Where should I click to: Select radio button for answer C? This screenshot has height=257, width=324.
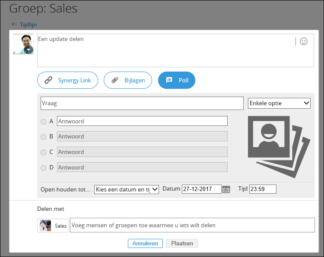(43, 152)
